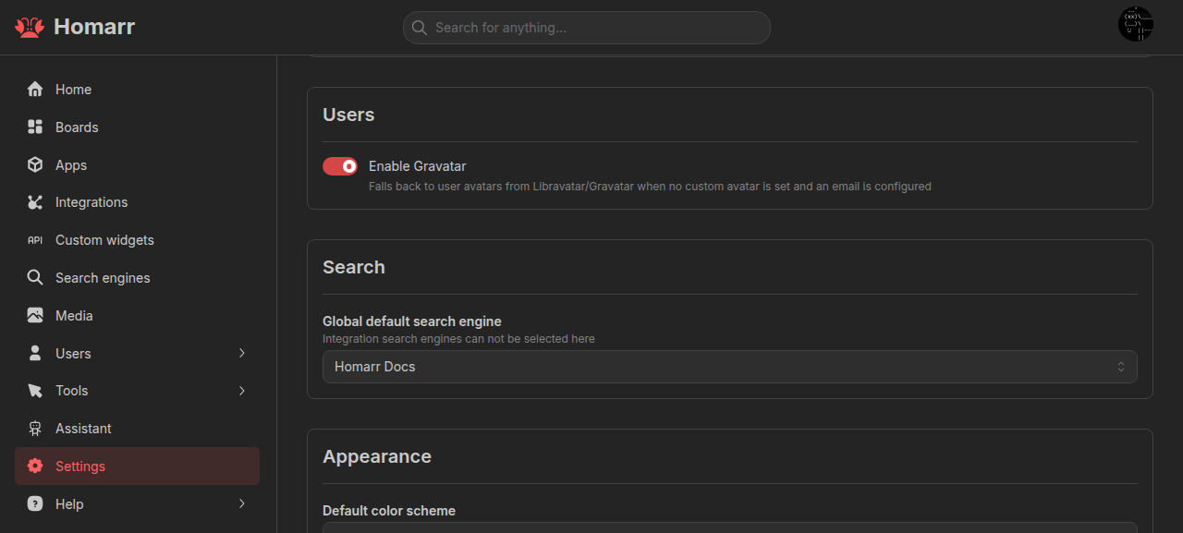This screenshot has height=533, width=1183.
Task: Click the Apps cube icon
Action: [x=35, y=164]
